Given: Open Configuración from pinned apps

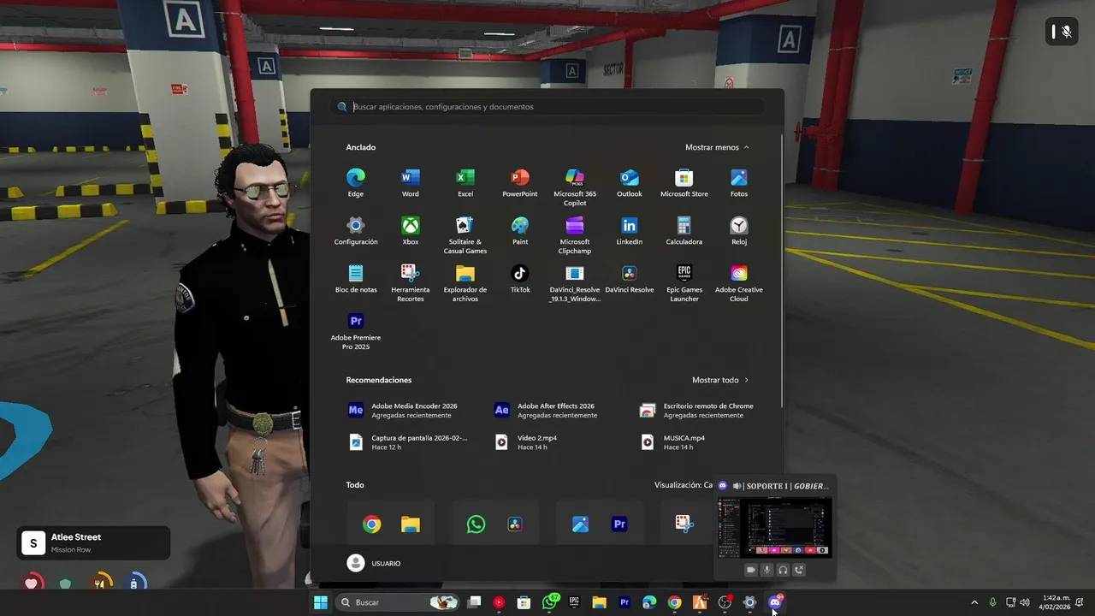Looking at the screenshot, I should 356,231.
